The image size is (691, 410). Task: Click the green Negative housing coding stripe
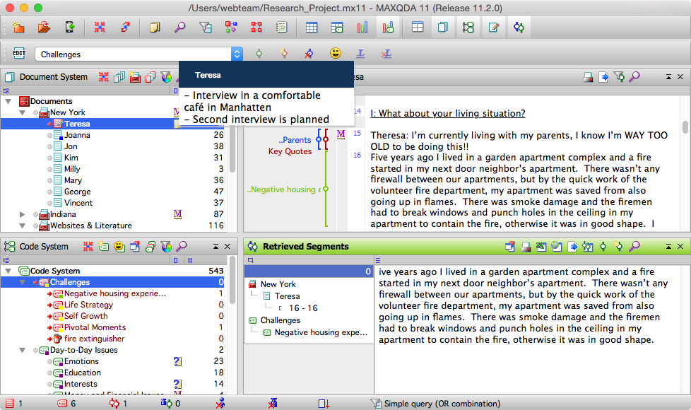click(326, 189)
